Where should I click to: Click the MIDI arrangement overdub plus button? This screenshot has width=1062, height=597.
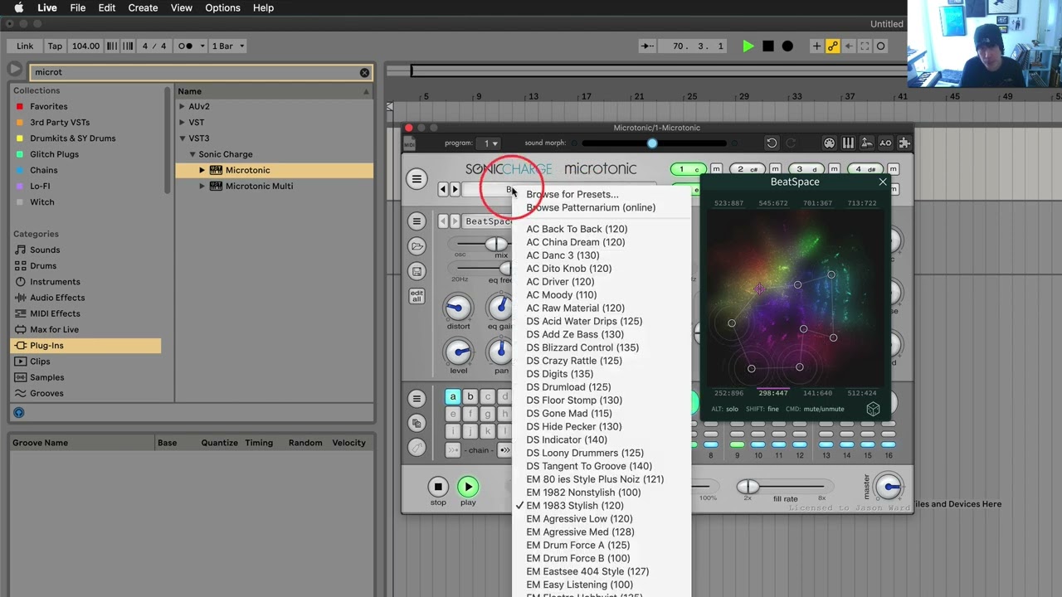click(817, 46)
